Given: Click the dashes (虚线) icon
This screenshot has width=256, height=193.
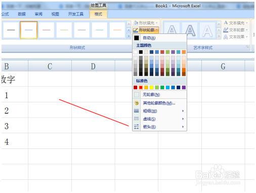Looking at the screenshot, I should click(137, 119).
